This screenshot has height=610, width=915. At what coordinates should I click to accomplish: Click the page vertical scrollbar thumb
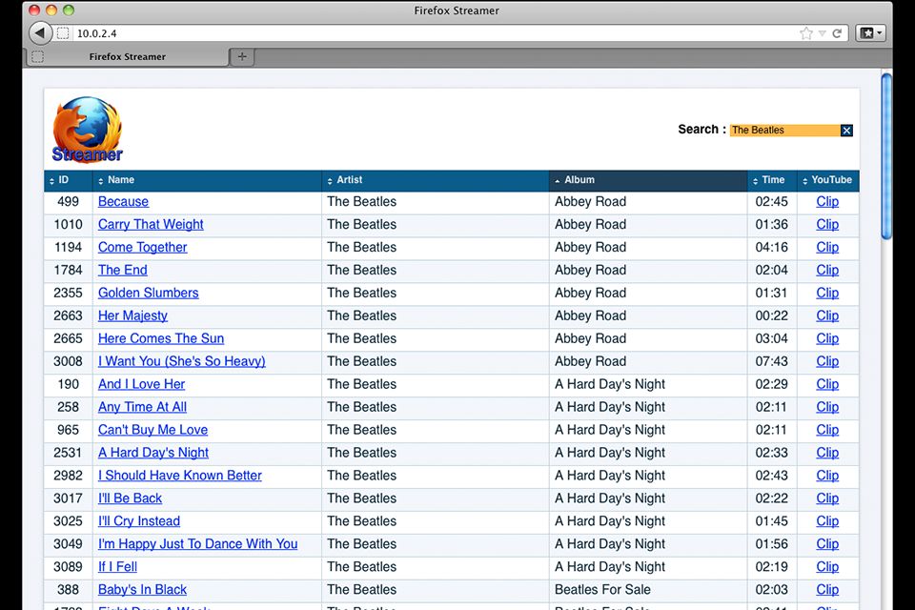point(886,156)
